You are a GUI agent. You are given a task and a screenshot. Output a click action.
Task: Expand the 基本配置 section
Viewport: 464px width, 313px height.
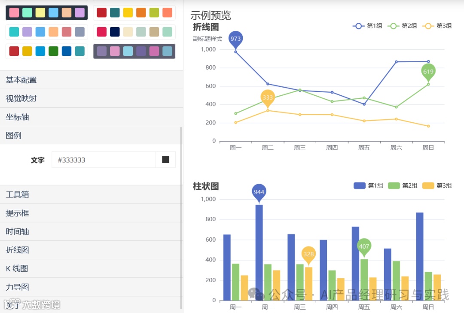(92, 80)
